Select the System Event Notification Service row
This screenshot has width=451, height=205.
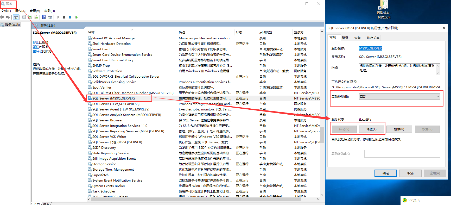point(204,180)
